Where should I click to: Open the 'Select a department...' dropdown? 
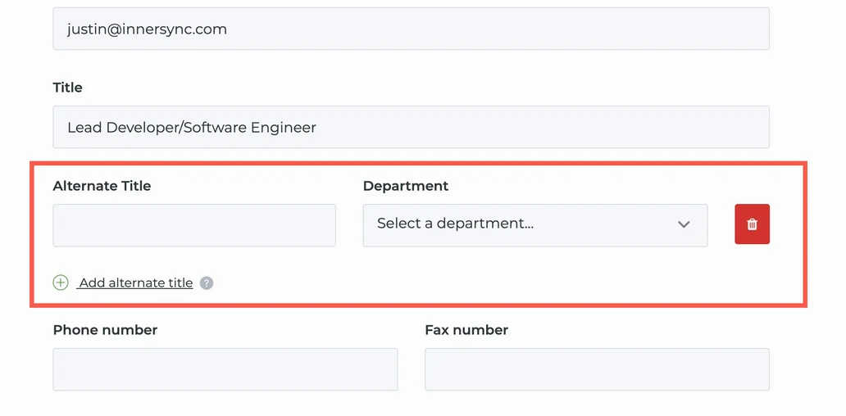point(534,224)
